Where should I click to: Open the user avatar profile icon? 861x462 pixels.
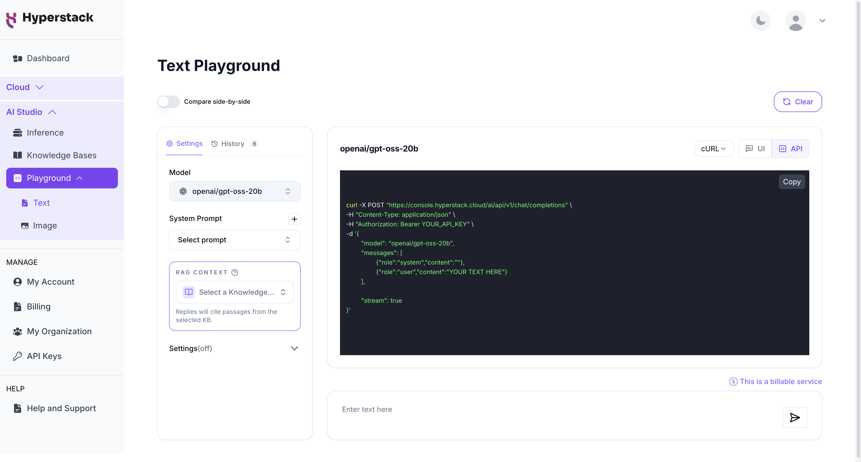point(796,21)
